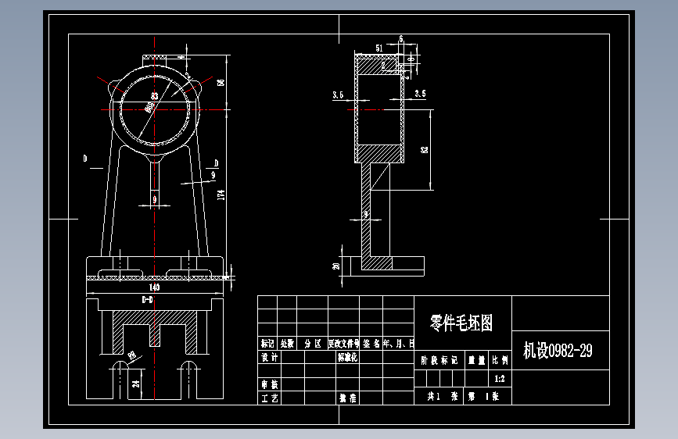Click the "R8" radius label
Screen dimensions: 678x439
tap(132, 355)
